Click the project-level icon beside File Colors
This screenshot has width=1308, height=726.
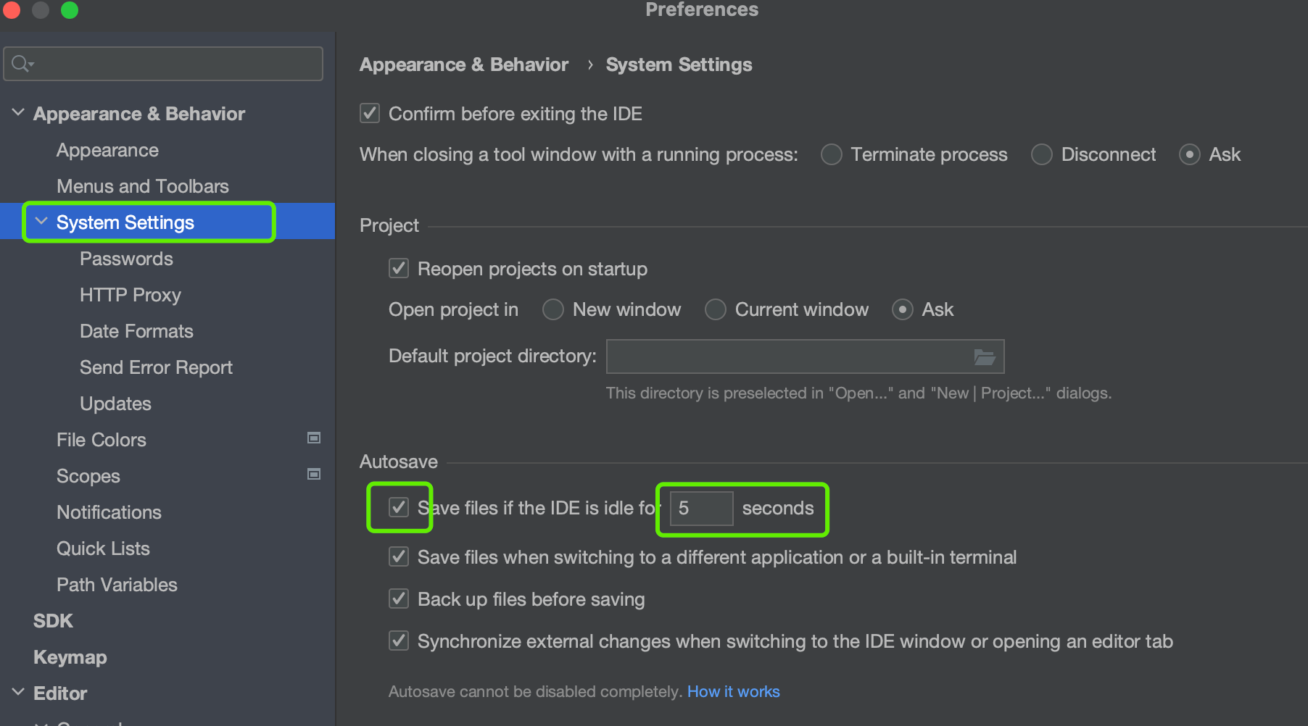click(x=314, y=438)
